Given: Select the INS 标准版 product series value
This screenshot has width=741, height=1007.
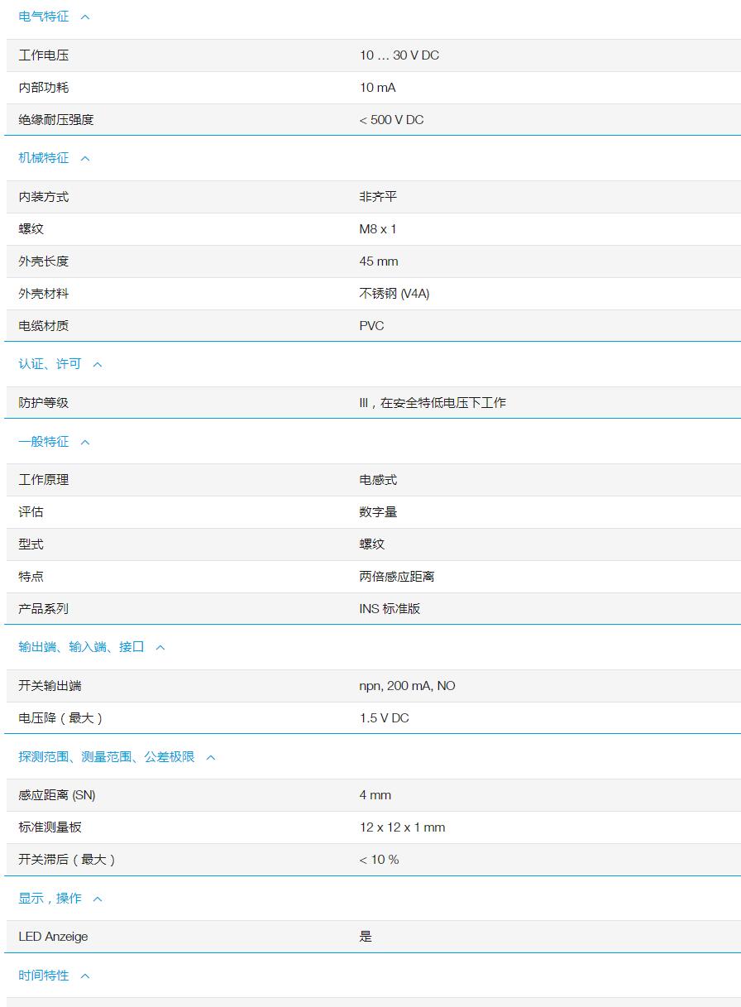Looking at the screenshot, I should (392, 608).
